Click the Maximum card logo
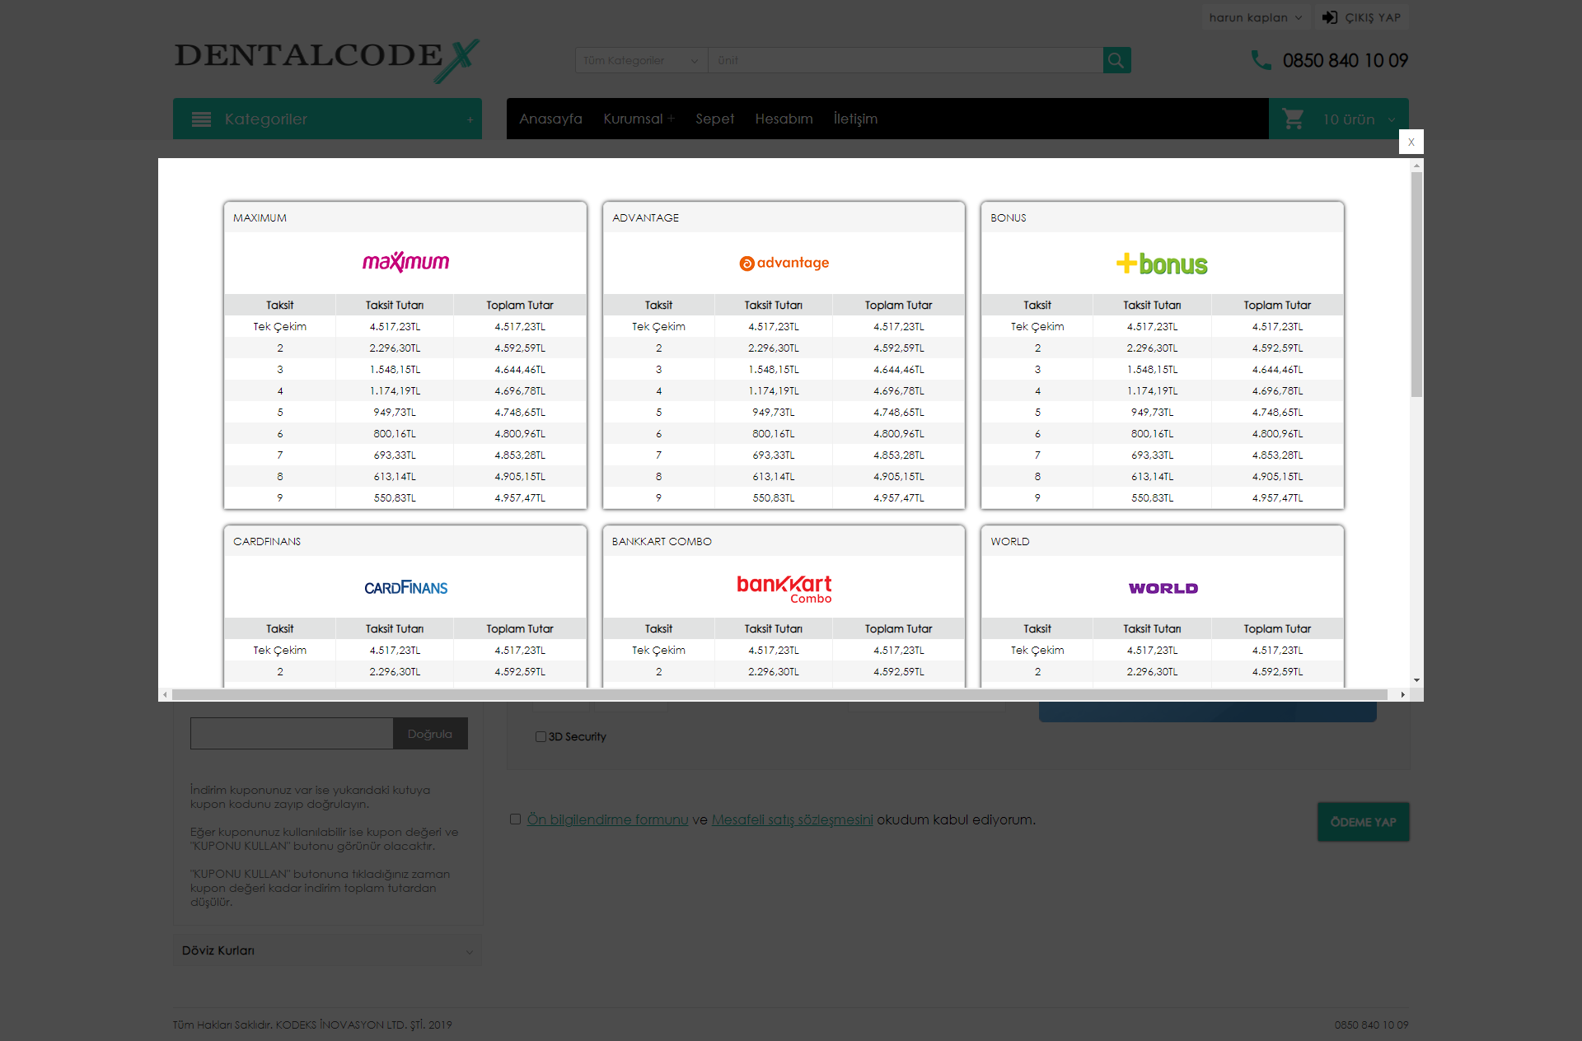 405,262
